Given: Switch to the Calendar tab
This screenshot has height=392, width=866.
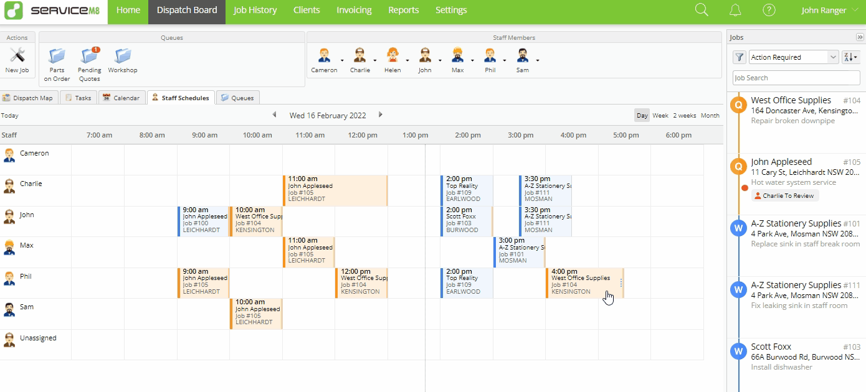Looking at the screenshot, I should pos(121,98).
